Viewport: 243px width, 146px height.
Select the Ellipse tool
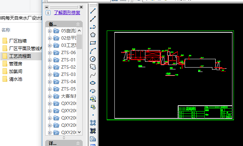pyautogui.click(x=93, y=83)
